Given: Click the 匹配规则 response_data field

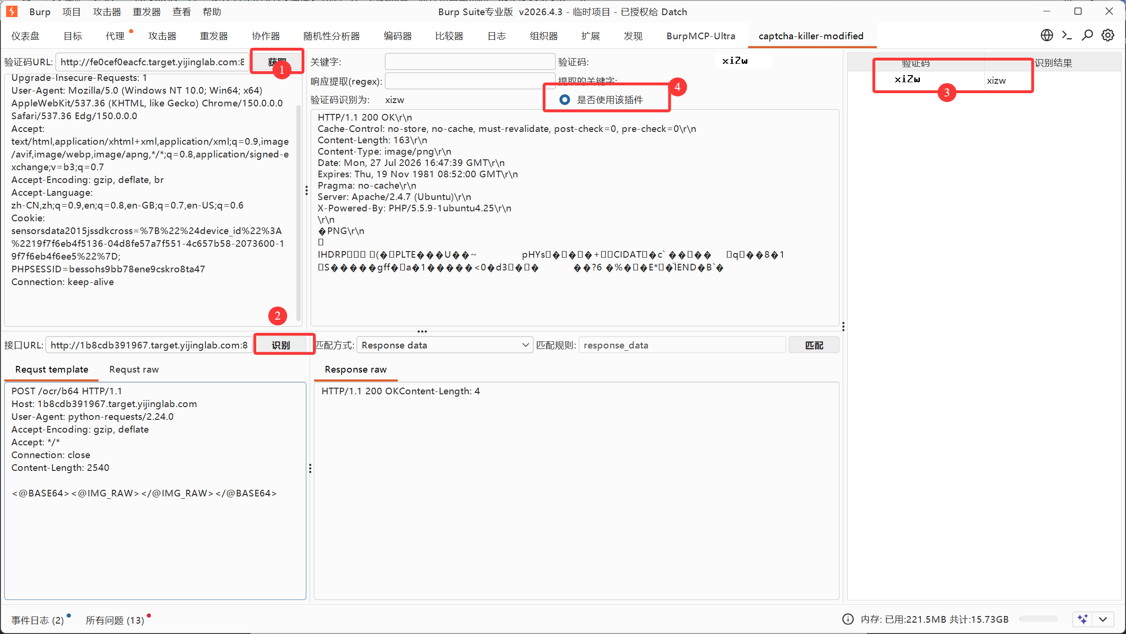Looking at the screenshot, I should [x=682, y=345].
